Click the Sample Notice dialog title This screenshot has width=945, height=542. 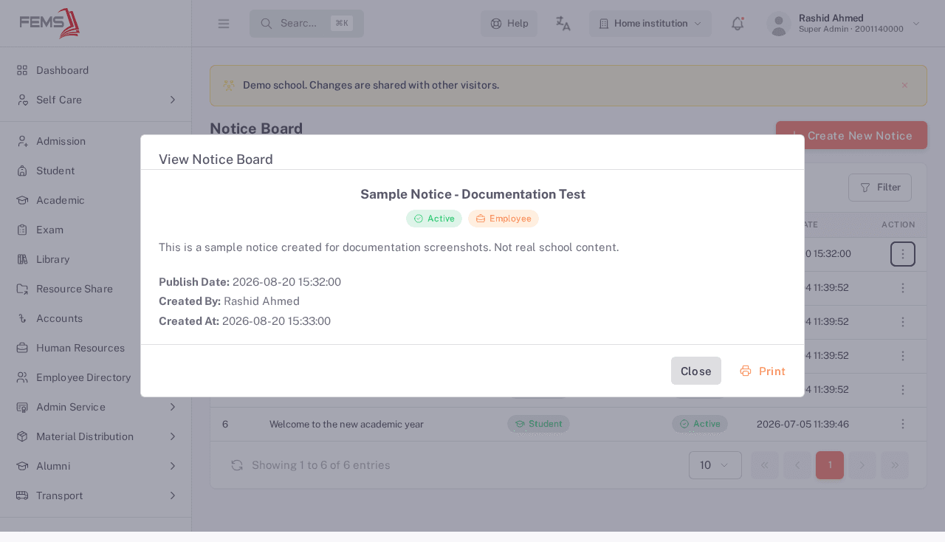tap(472, 194)
